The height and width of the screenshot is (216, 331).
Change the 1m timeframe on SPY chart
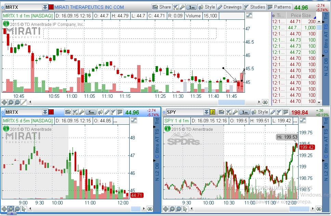(x=244, y=112)
